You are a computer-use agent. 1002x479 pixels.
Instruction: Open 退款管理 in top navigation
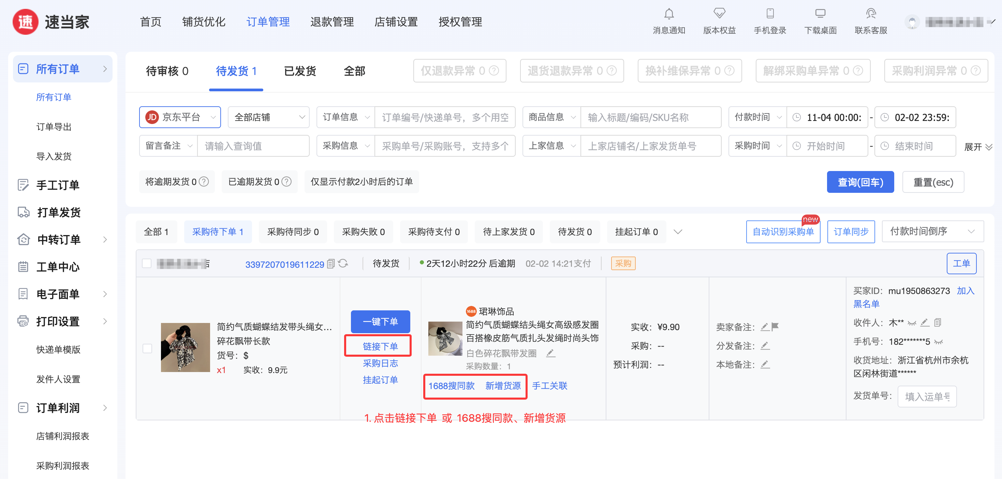point(332,22)
